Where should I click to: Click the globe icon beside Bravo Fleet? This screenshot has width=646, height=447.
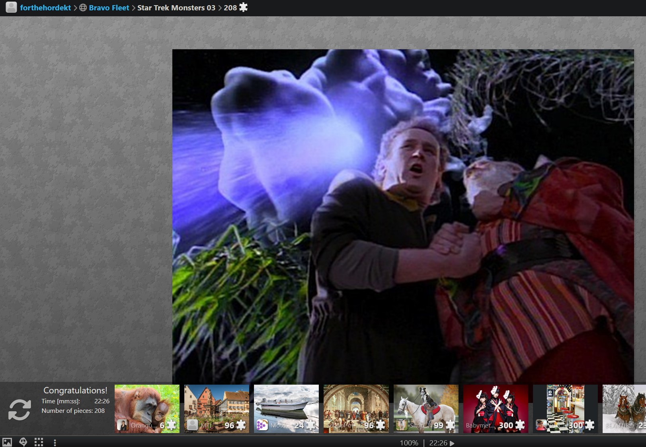[x=83, y=8]
